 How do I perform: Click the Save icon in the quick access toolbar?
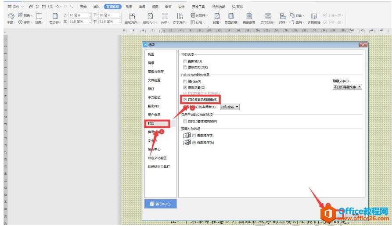31,7
